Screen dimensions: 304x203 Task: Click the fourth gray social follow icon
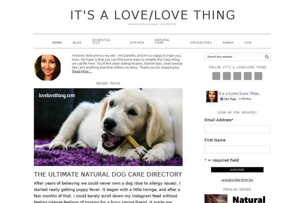coord(248,76)
